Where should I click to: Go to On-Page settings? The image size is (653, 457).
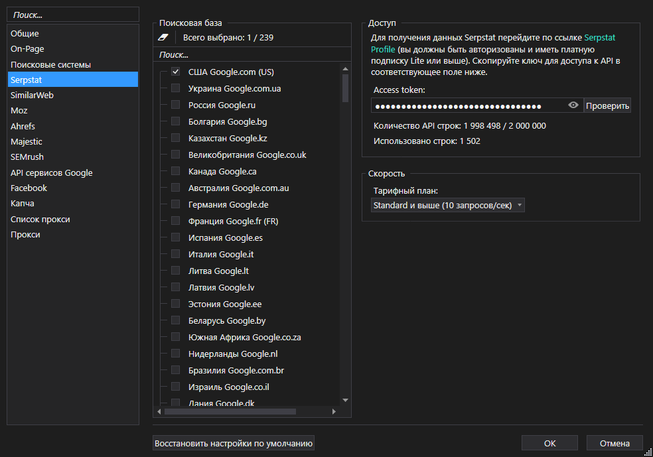point(73,48)
